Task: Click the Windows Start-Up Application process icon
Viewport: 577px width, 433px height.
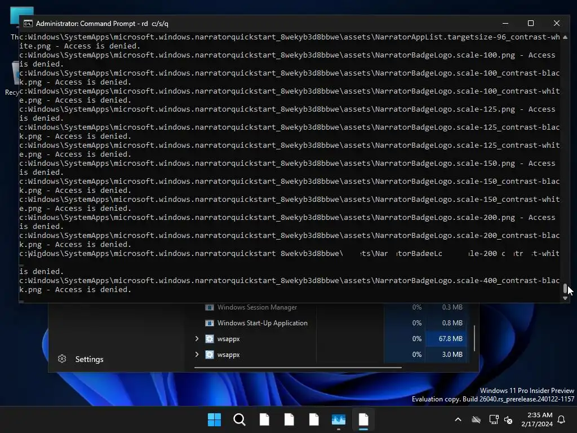Action: (210, 323)
